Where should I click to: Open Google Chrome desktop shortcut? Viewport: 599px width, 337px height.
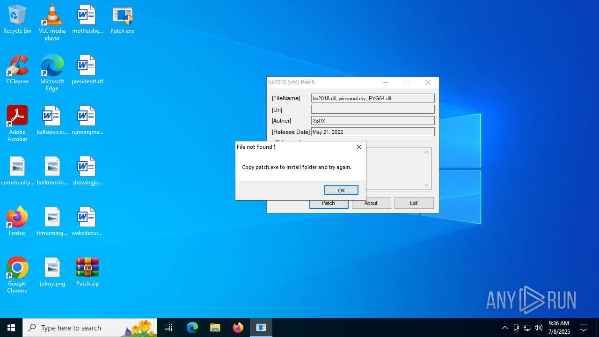point(17,275)
